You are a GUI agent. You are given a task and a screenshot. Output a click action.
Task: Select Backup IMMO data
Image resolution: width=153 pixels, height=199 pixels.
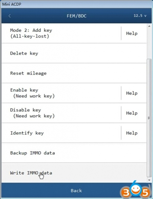[x=74, y=153]
